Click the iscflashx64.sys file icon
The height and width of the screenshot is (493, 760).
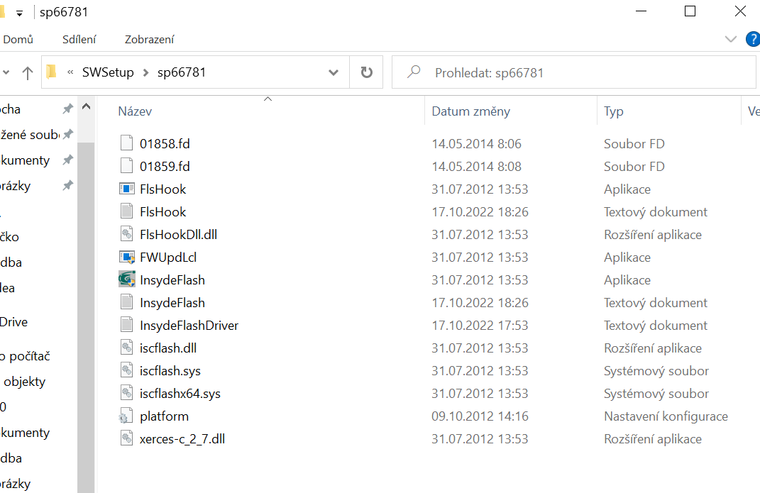coord(126,393)
